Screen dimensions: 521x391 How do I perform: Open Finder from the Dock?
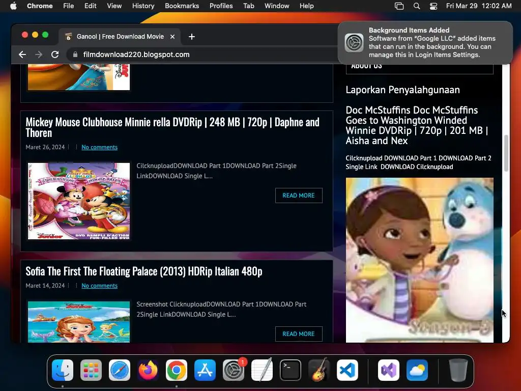(63, 370)
